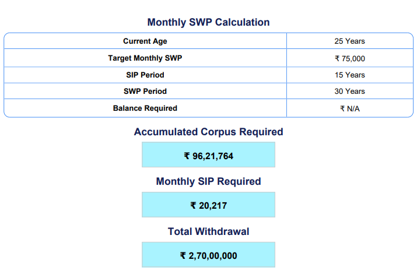Screen dimensions: 417x274
Task: Click the ₹ N/A balance value
Action: (x=350, y=108)
